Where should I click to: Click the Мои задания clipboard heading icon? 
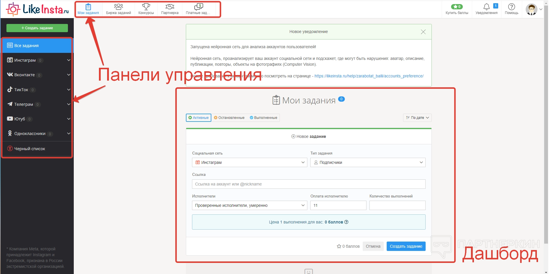pyautogui.click(x=276, y=100)
